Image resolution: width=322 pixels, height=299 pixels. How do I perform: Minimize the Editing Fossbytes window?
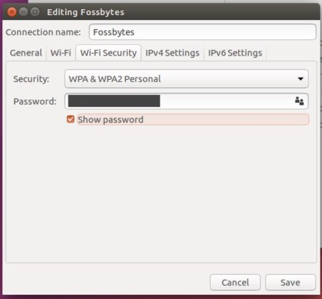click(24, 11)
